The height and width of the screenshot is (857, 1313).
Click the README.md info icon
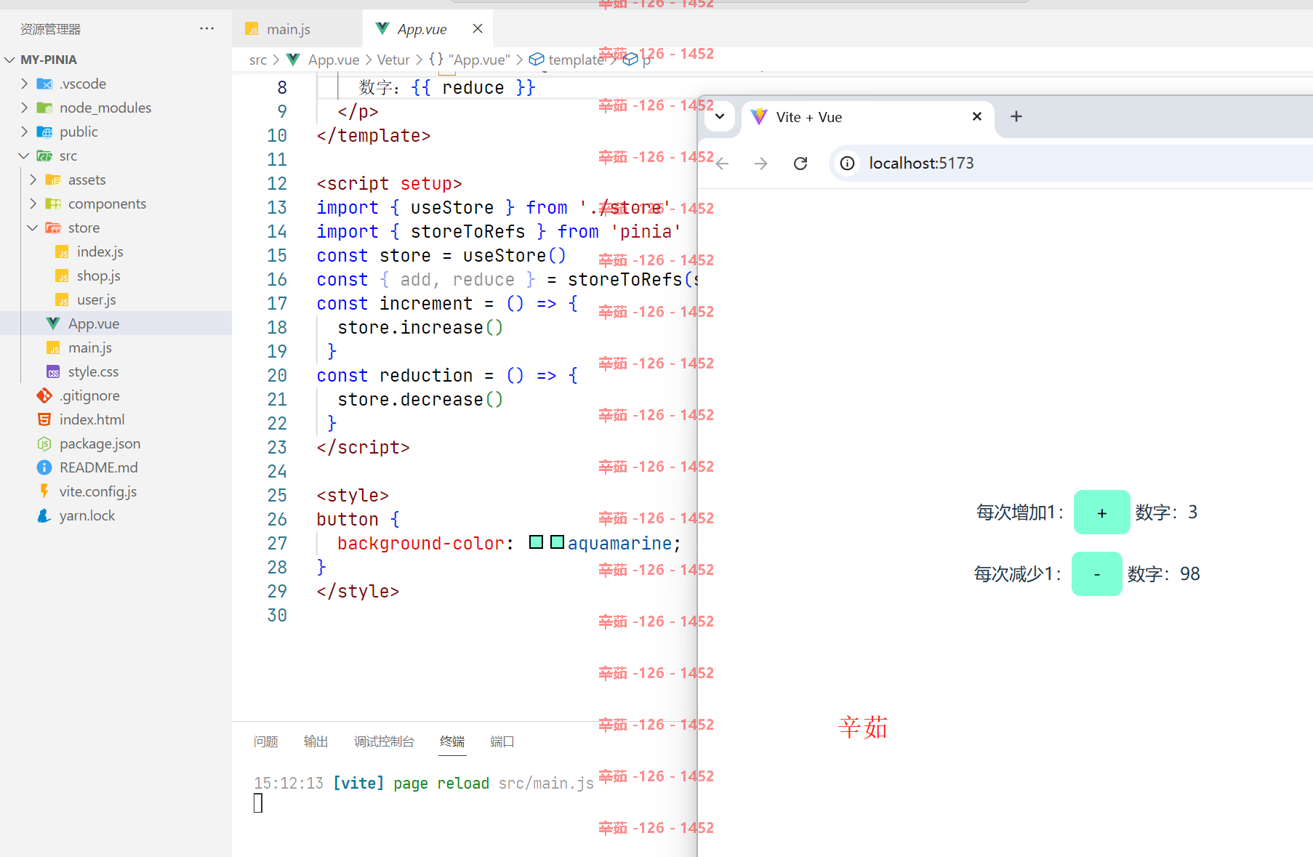click(x=44, y=467)
